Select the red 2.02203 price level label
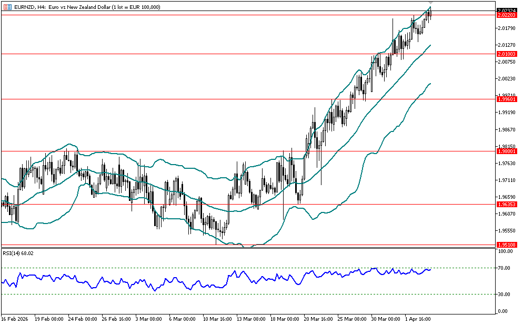 click(x=507, y=15)
